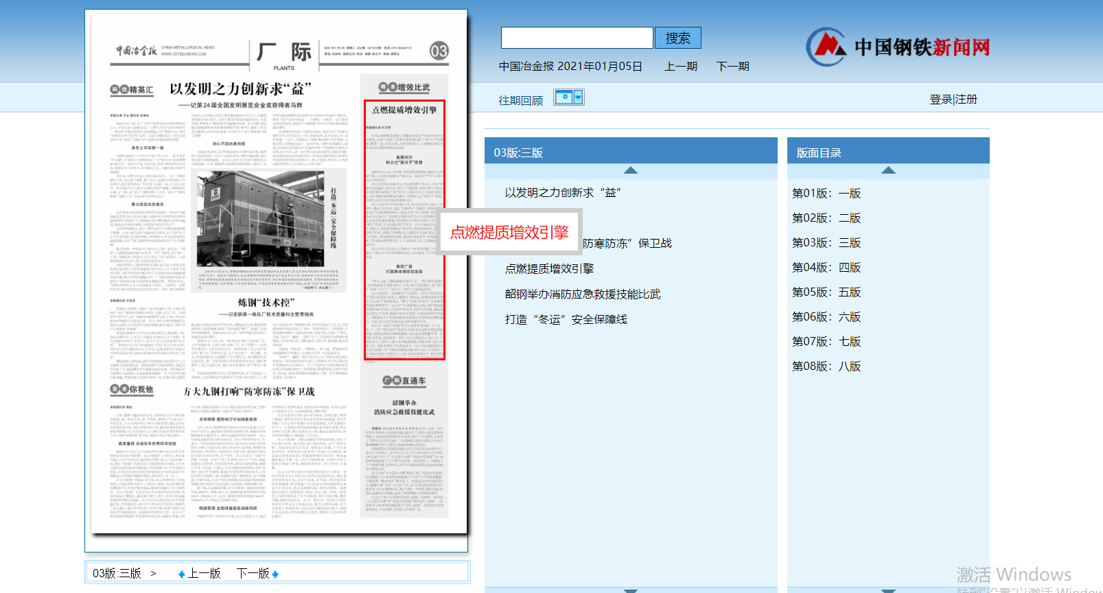Click newspaper headline 以发明之力创新求"益"

[x=240, y=89]
